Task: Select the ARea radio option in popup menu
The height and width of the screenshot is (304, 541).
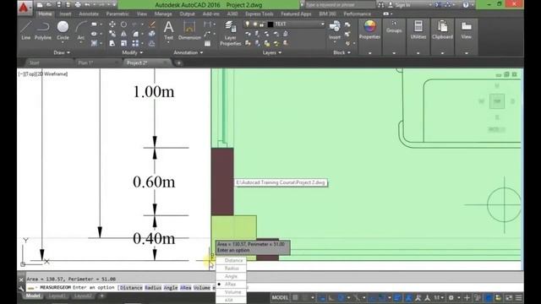Action: point(231,284)
